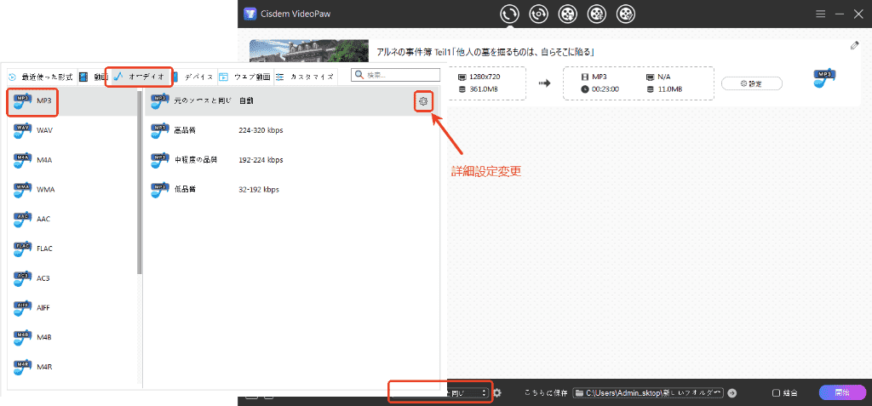
Task: Open the hamburger menu in title bar
Action: 820,14
